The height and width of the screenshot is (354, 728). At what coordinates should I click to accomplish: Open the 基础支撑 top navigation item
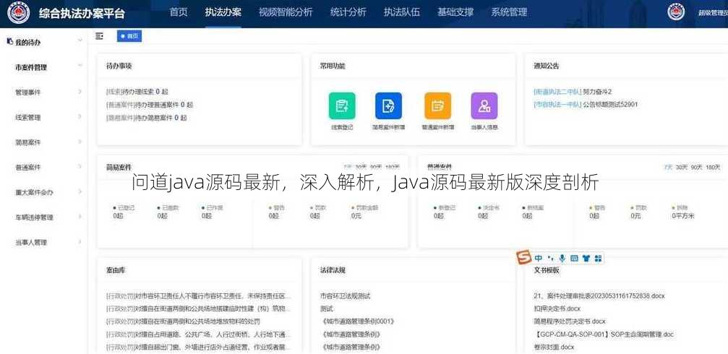455,12
